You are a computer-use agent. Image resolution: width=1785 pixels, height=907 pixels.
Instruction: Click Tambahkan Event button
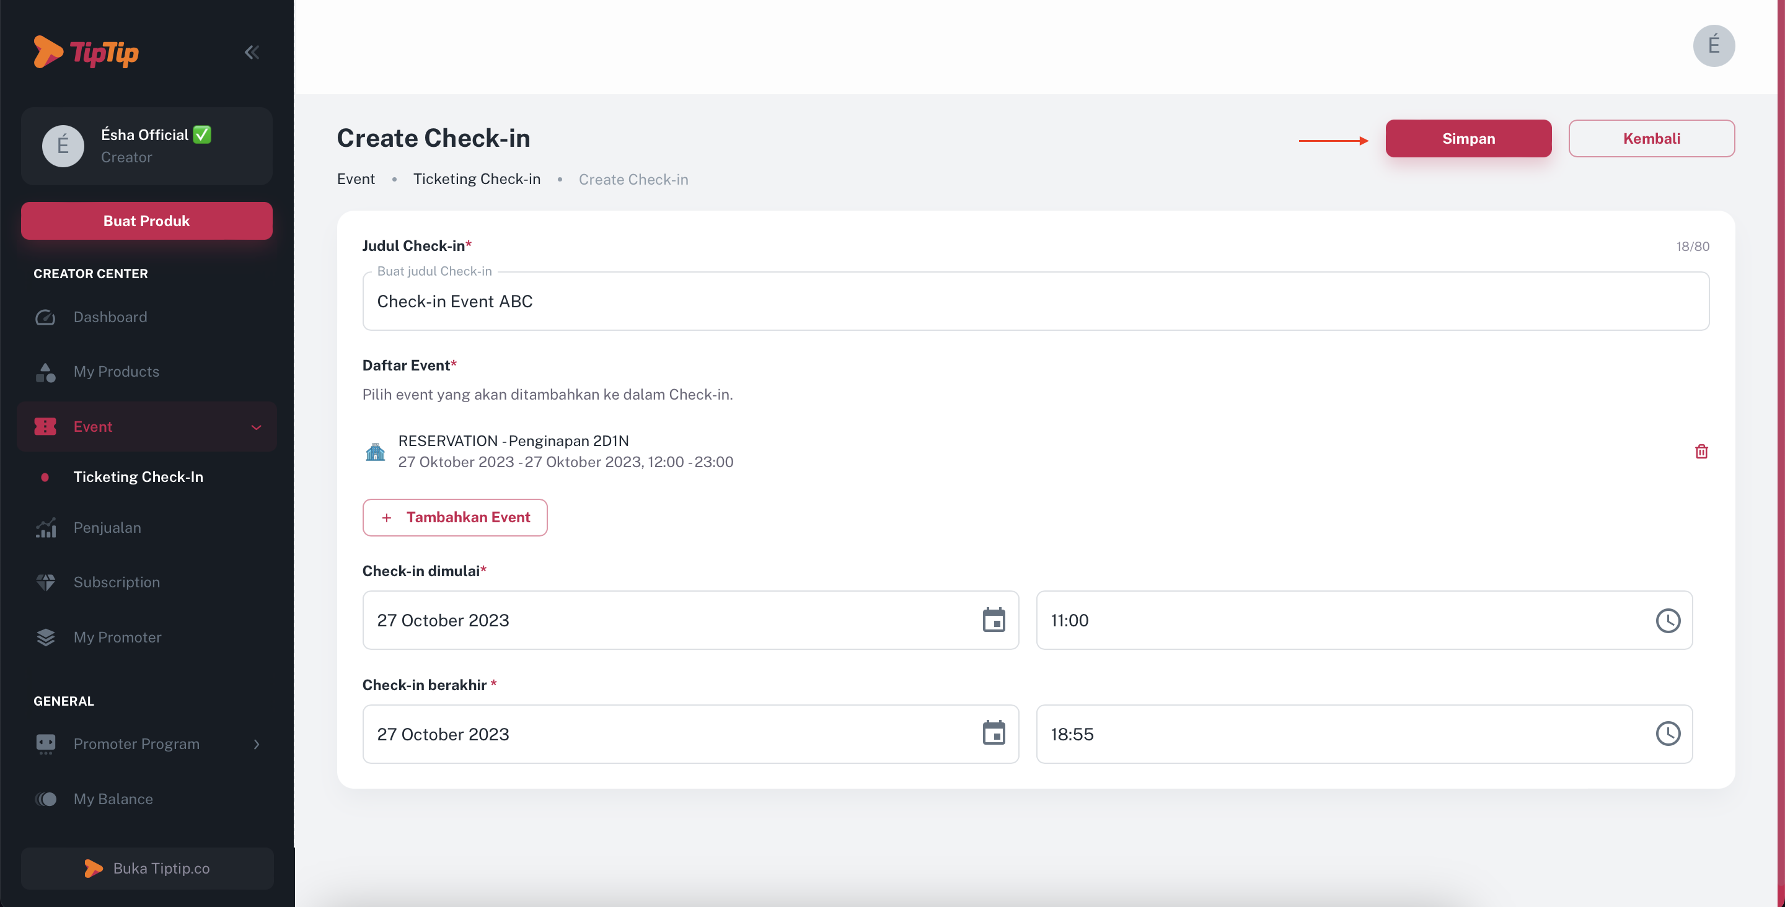pos(454,517)
